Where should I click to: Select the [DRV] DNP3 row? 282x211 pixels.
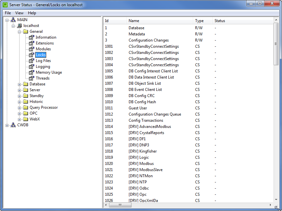point(188,145)
